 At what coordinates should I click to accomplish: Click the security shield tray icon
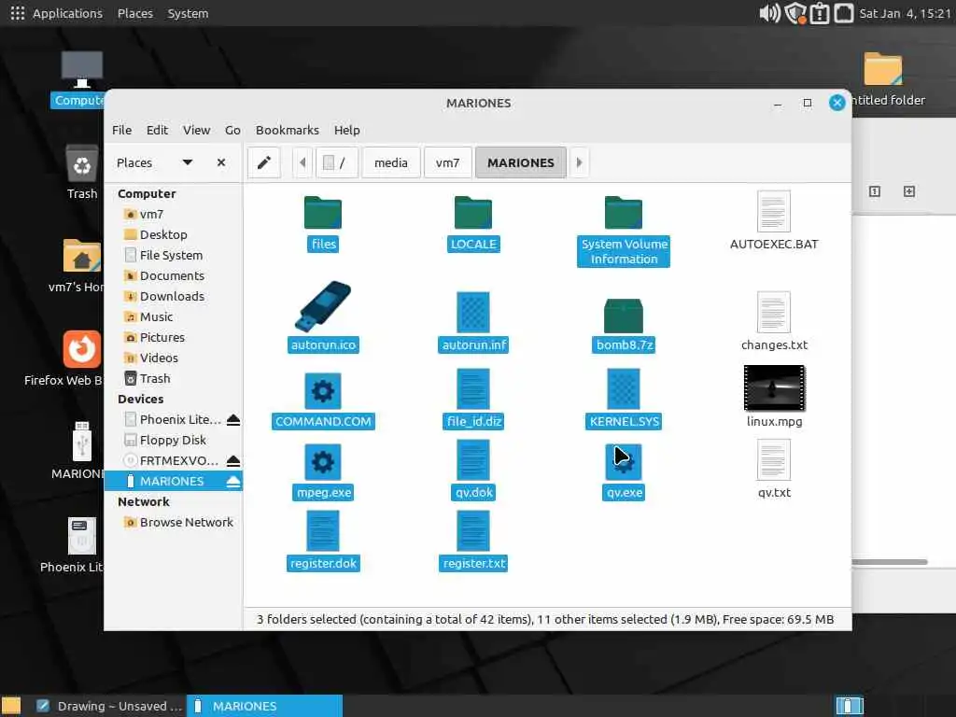(x=795, y=13)
